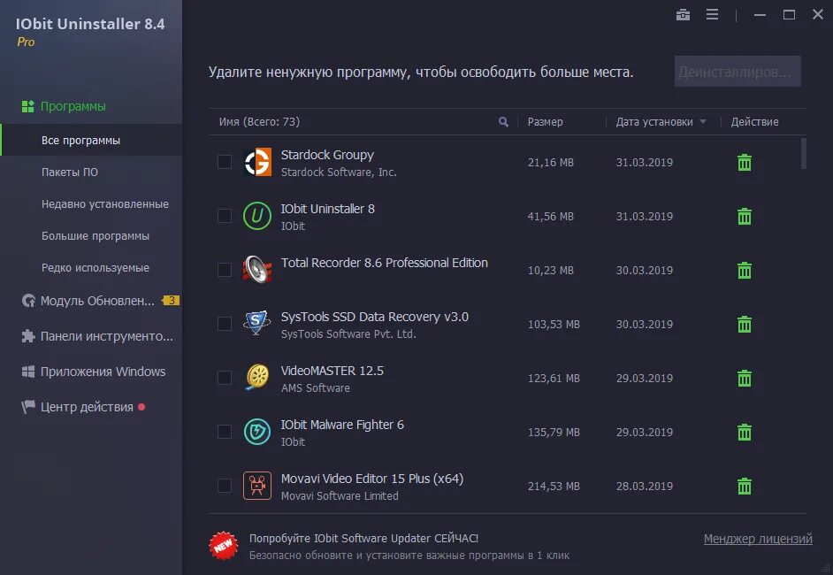Click the IObit Malware Fighter 6 icon

point(257,432)
